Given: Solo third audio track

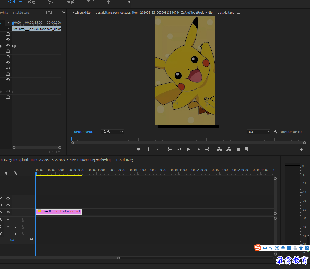Looking at the screenshot, I should pyautogui.click(x=15, y=233).
